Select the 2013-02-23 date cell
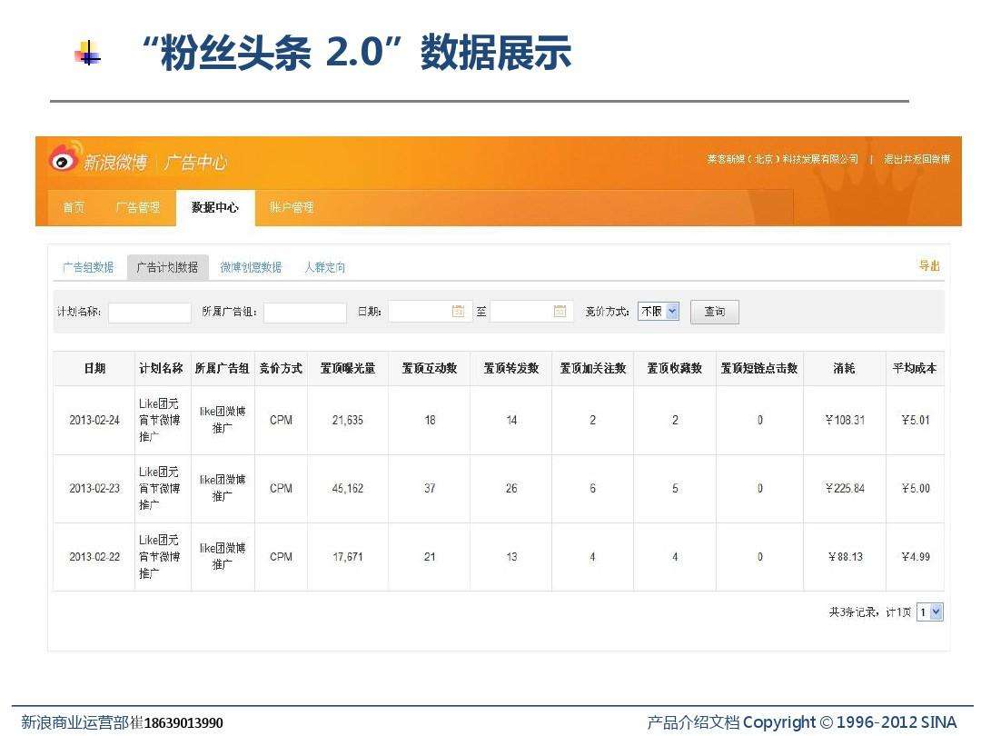Image resolution: width=981 pixels, height=736 pixels. click(94, 488)
